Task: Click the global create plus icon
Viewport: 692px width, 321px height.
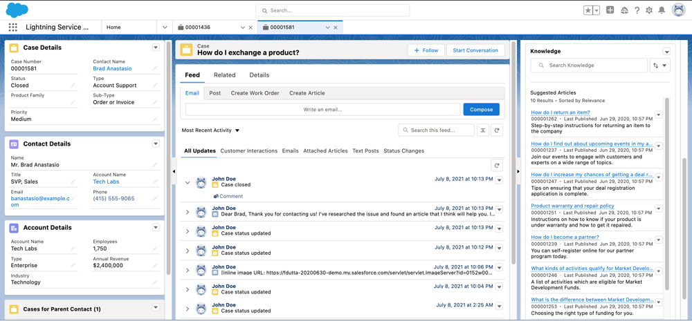Action: coord(610,10)
